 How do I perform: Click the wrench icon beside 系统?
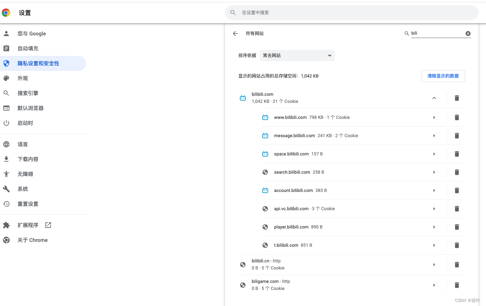(x=6, y=189)
